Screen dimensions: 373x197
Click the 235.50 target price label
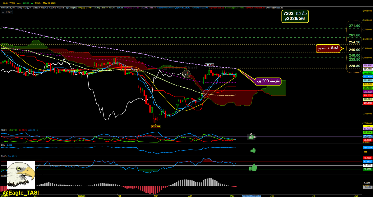355,60
